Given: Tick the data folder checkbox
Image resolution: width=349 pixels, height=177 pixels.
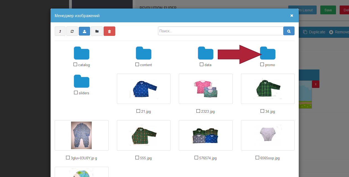Looking at the screenshot, I should click(x=201, y=65).
